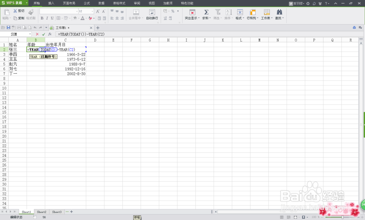
Task: Click the zoom slider handle
Action: 342,217
